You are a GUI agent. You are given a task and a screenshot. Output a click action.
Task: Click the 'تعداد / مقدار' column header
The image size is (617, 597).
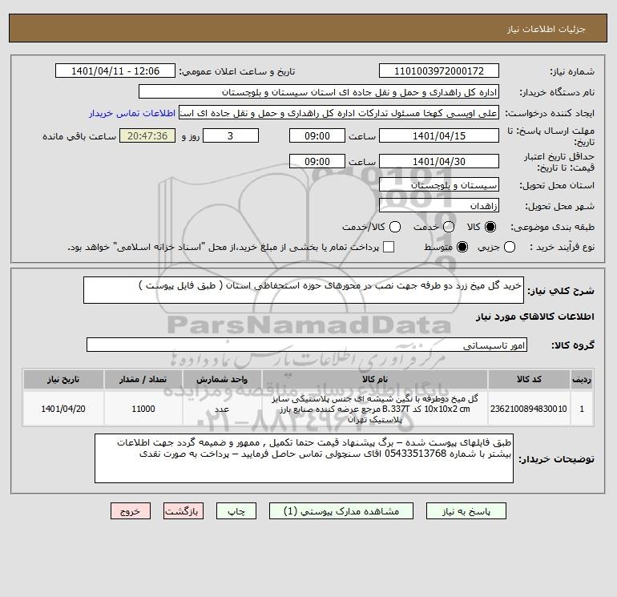(x=143, y=379)
